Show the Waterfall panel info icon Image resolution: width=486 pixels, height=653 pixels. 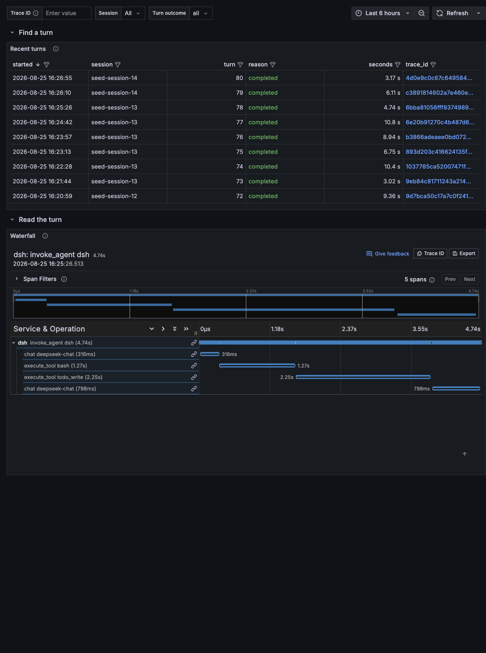45,236
